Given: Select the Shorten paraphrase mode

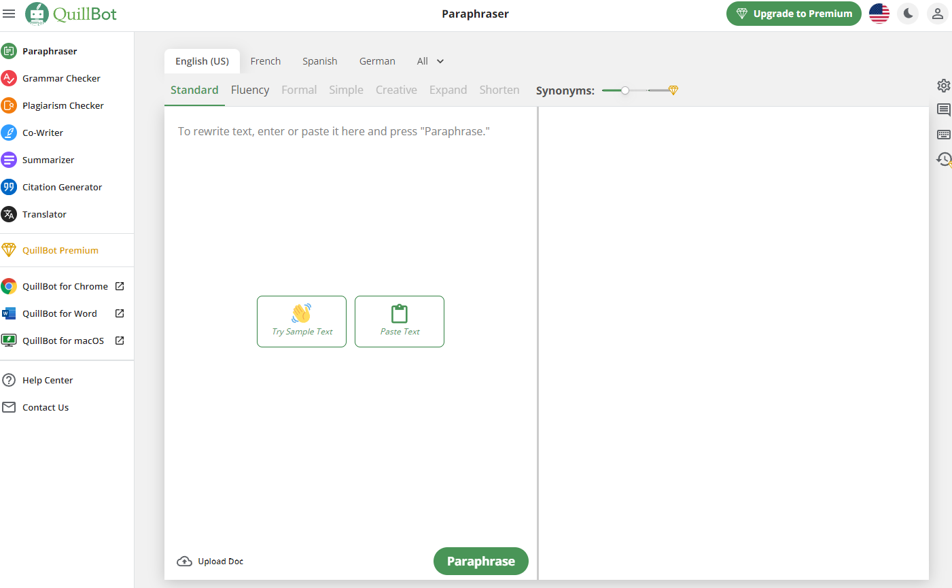Looking at the screenshot, I should (499, 90).
